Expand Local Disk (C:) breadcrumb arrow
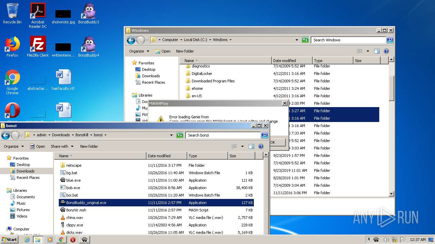 210,40
